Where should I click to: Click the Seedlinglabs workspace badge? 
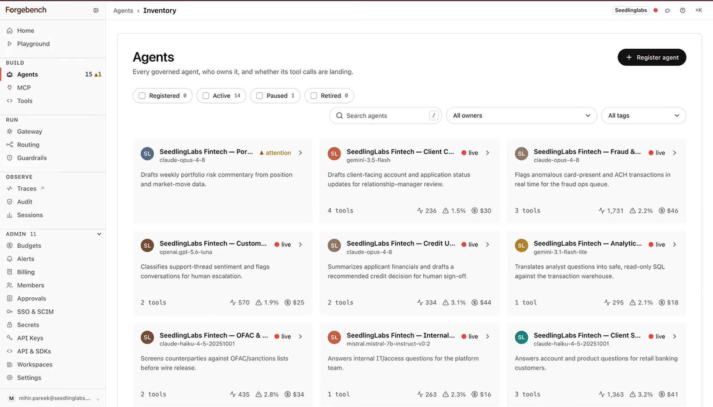coord(631,10)
